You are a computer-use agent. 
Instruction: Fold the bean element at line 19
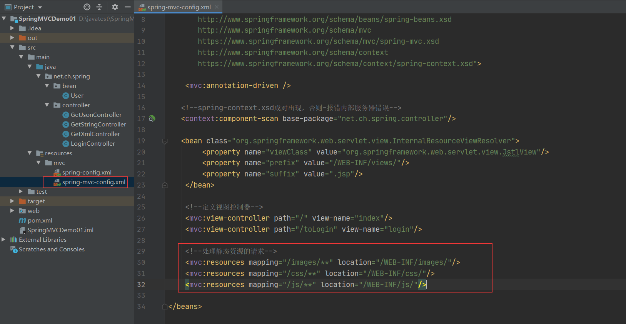pyautogui.click(x=165, y=141)
